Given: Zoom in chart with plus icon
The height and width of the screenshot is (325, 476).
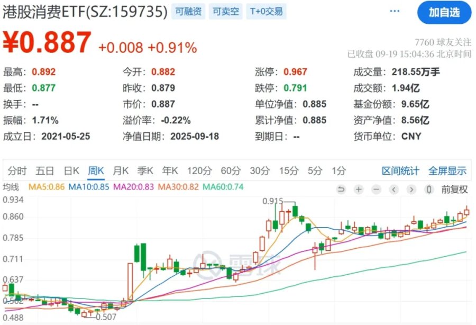Looking at the screenshot, I should (x=359, y=189).
